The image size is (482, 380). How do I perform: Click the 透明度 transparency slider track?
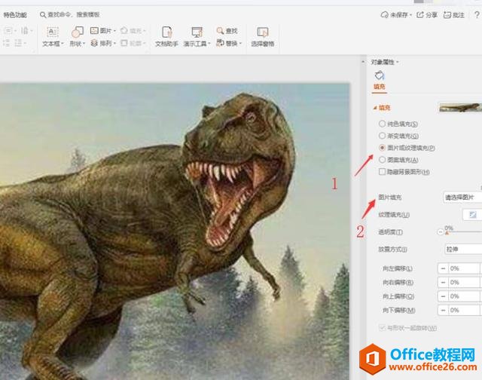(464, 231)
